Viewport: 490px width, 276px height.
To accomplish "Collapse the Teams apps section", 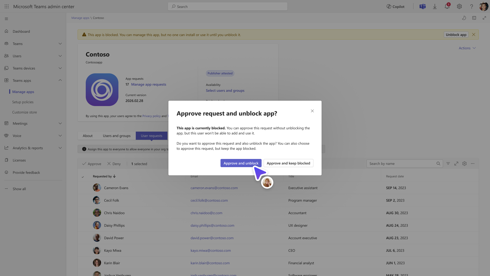I will [x=60, y=80].
